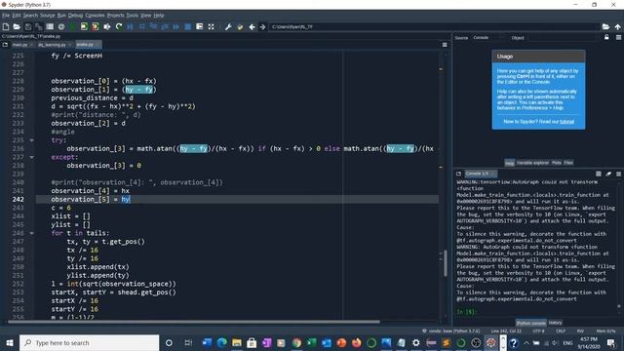The image size is (624, 351).
Task: Collapse the for loop at line 246
Action: [31, 233]
